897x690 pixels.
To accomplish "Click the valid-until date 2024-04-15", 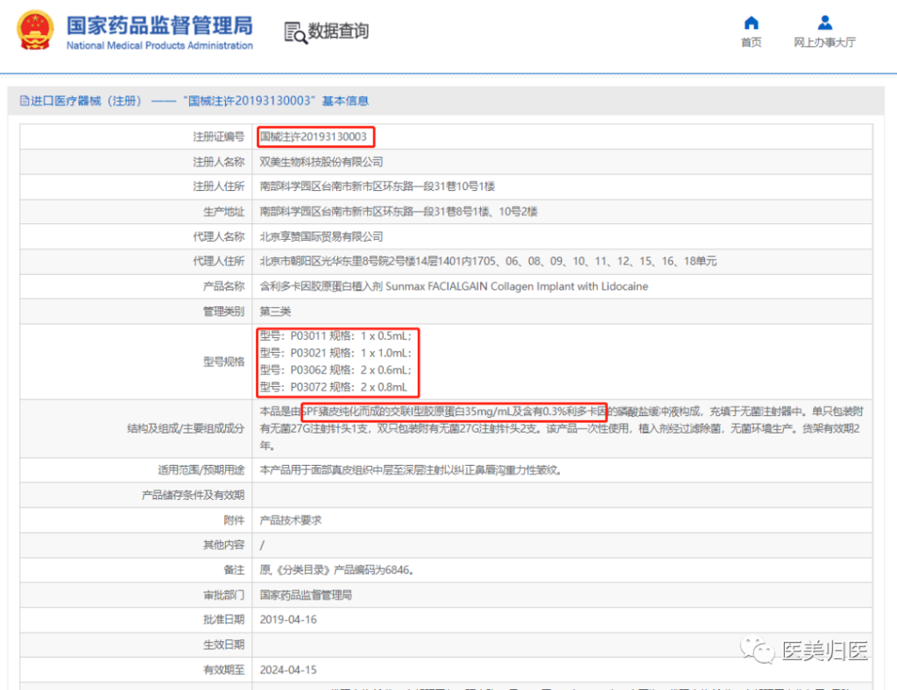I will click(x=288, y=670).
